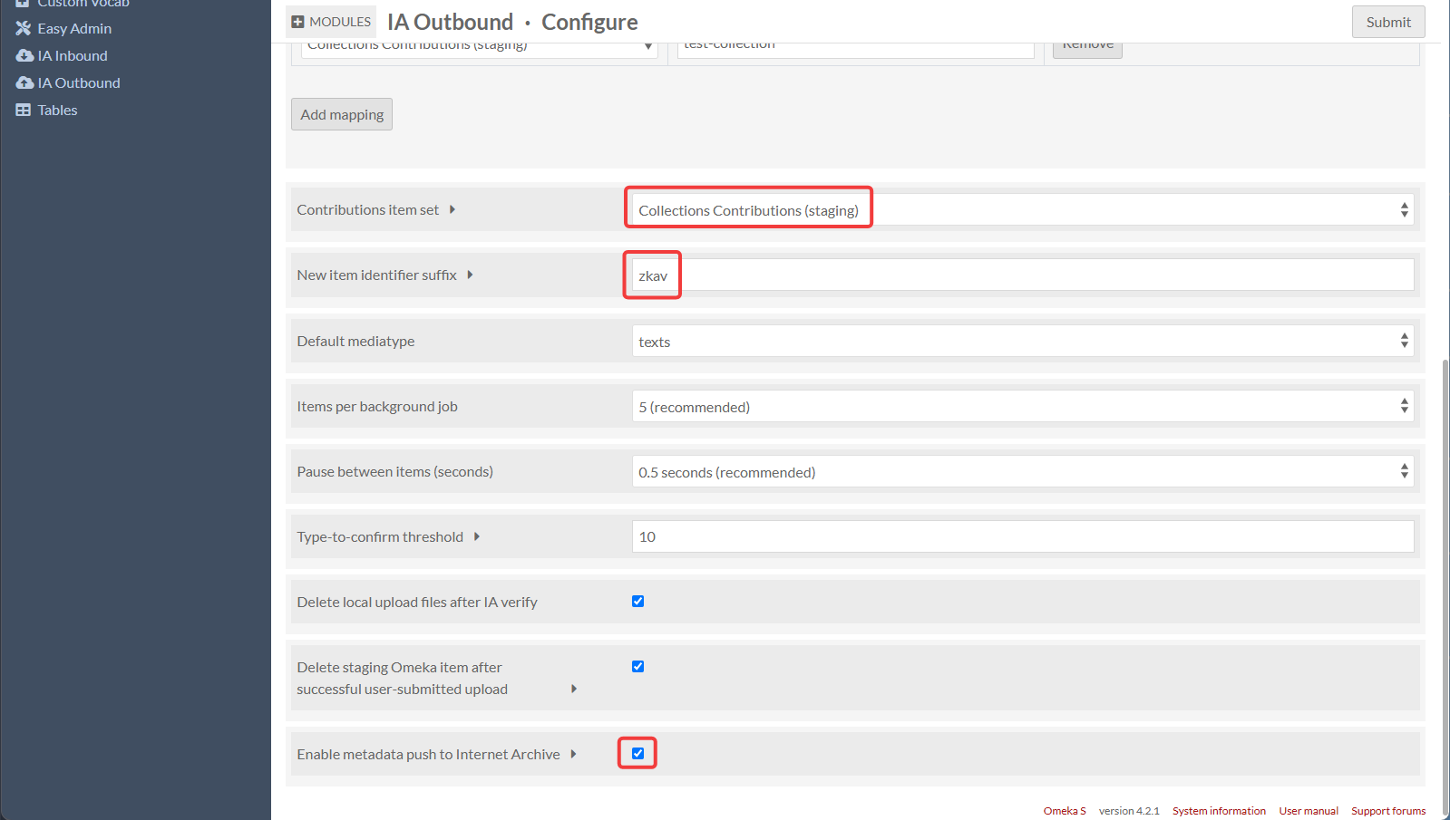
Task: Expand Type-to-confirm threshold help arrow
Action: tap(476, 536)
